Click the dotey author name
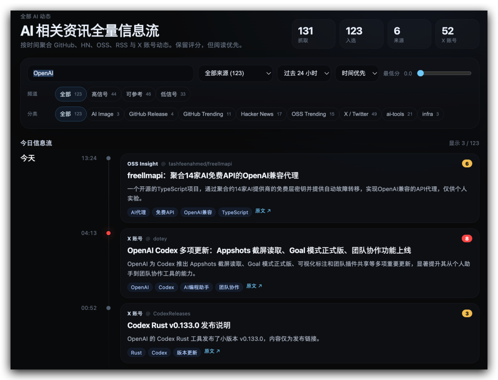Viewport: 498px width, 380px height. (x=160, y=239)
